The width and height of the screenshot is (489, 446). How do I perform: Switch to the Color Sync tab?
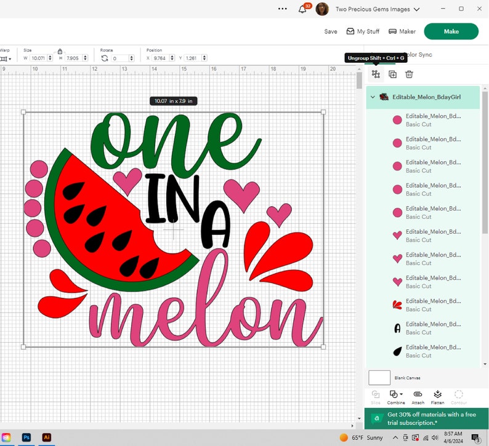tap(419, 55)
